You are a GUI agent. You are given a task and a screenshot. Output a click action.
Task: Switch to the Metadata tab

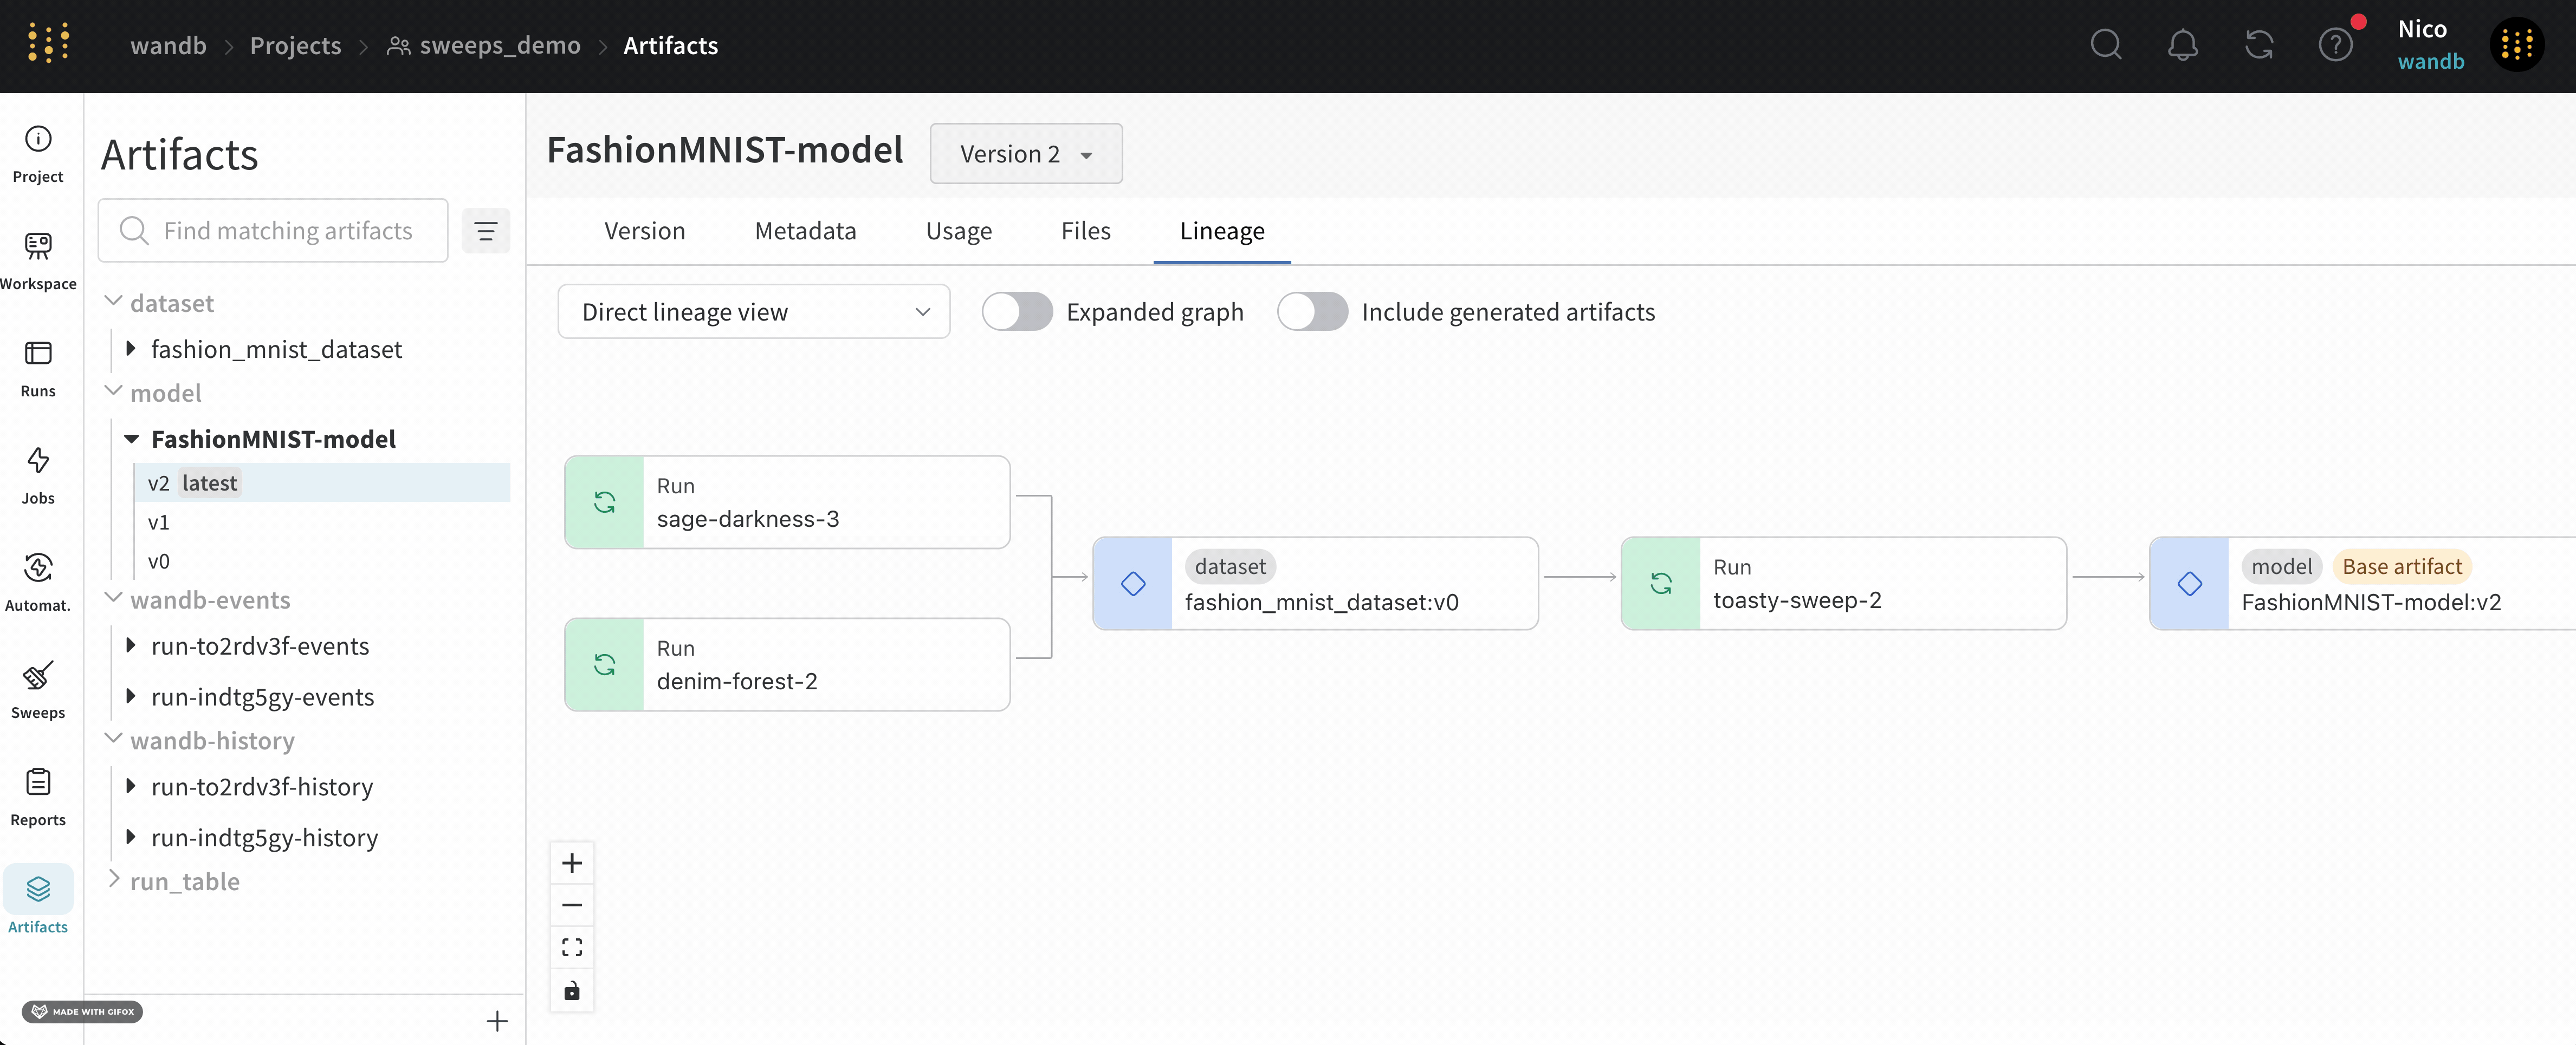click(x=805, y=231)
